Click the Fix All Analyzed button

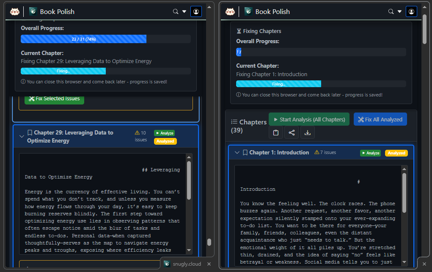[380, 119]
